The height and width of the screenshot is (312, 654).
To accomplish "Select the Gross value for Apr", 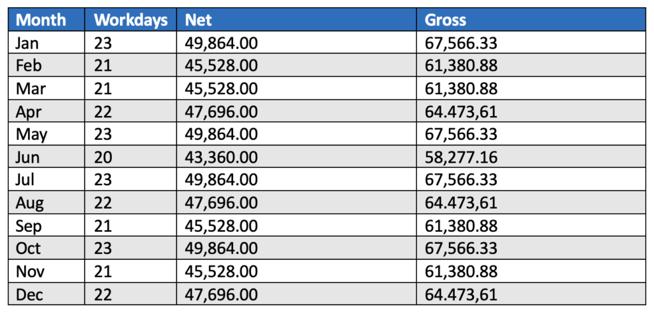I will [461, 112].
